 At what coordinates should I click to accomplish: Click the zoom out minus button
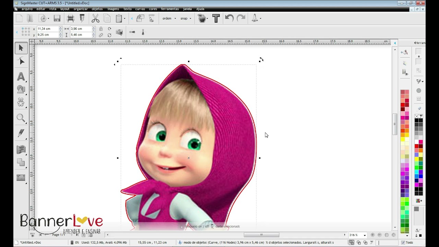click(380, 235)
